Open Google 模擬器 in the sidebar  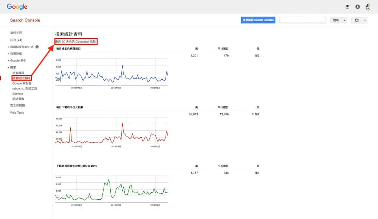tap(22, 83)
